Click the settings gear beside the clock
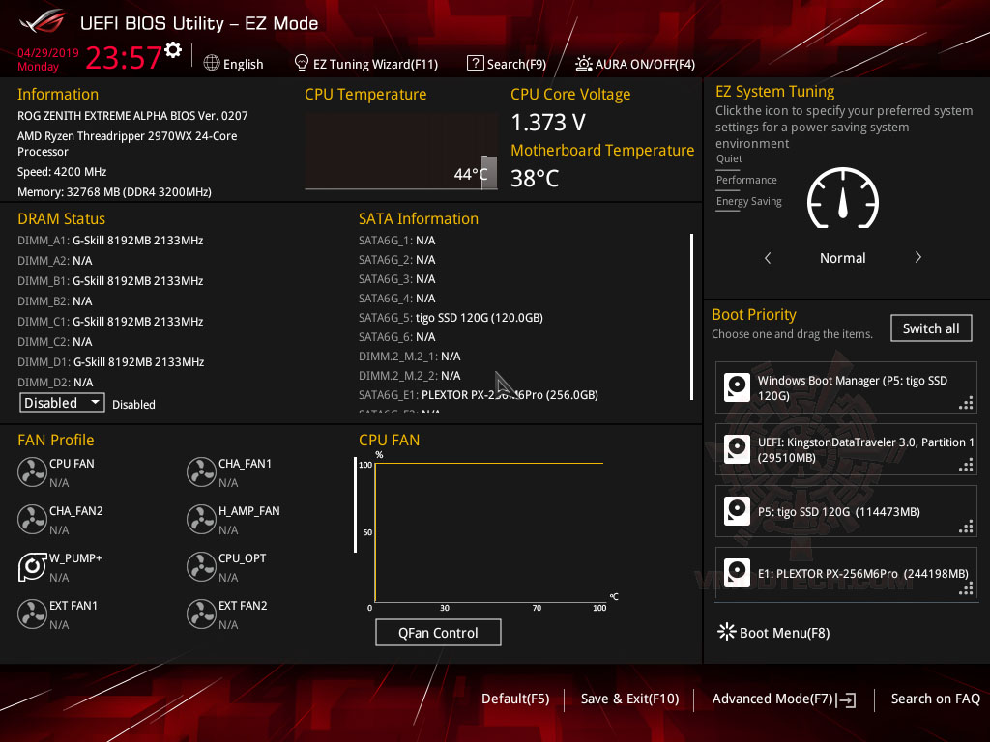 click(x=173, y=50)
